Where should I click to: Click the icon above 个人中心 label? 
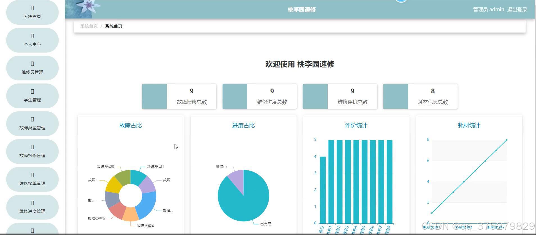click(x=32, y=36)
